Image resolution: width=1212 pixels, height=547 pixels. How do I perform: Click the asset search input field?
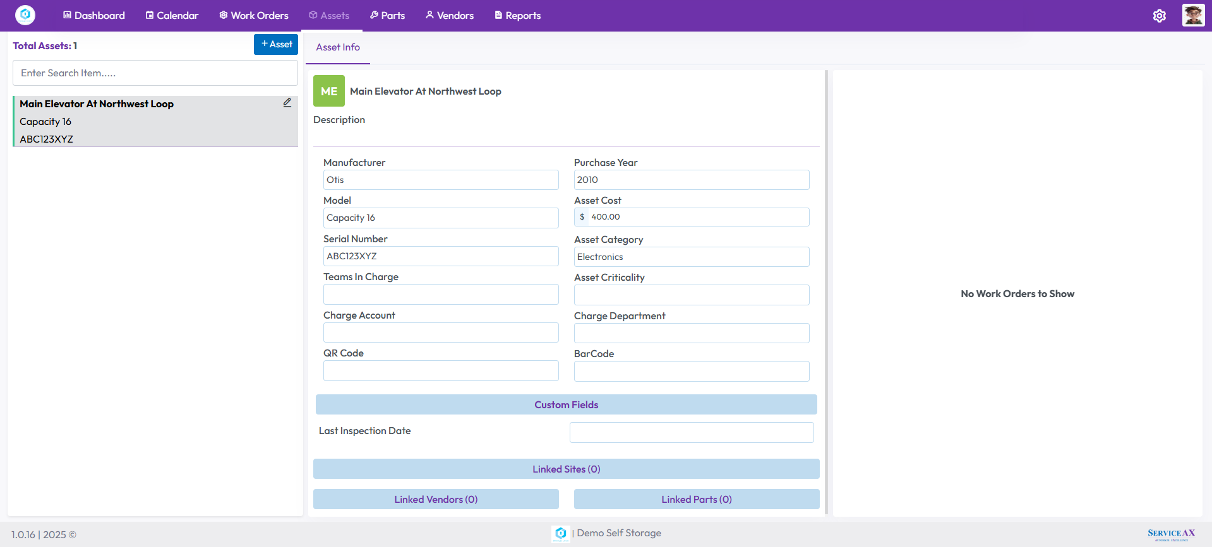click(155, 73)
